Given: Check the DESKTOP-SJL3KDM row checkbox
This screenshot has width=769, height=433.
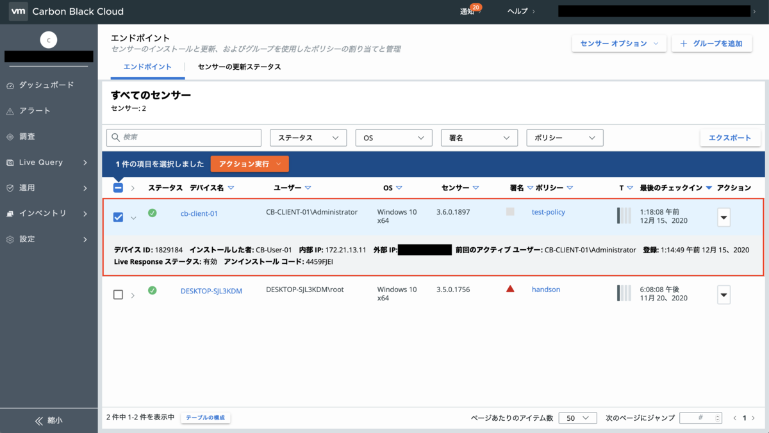Looking at the screenshot, I should [x=118, y=295].
